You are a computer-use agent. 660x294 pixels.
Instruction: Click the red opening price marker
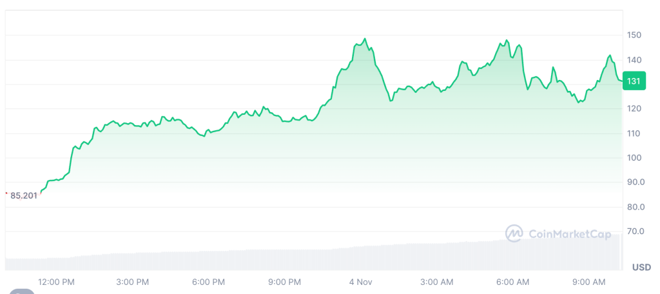[x=6, y=193]
